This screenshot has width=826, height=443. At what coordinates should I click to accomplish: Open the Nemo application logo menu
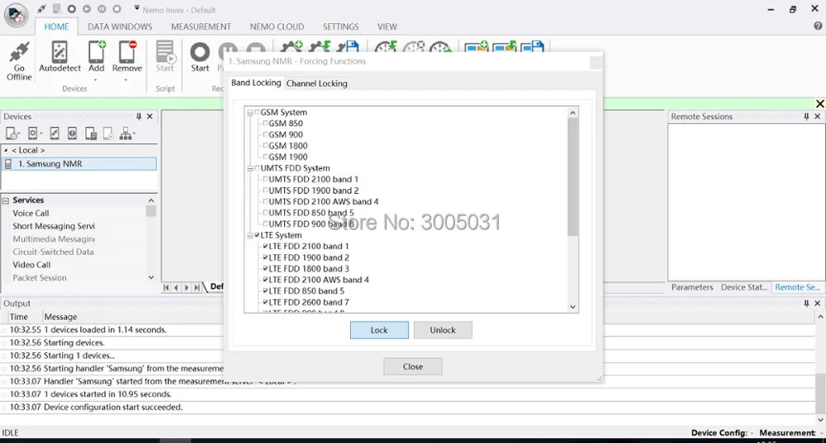[16, 15]
